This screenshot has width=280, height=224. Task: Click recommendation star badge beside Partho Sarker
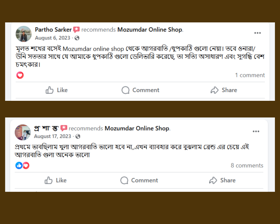tap(77, 30)
